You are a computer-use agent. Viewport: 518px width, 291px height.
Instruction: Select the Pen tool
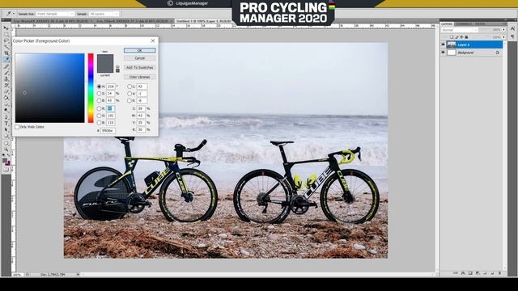[x=6, y=117]
